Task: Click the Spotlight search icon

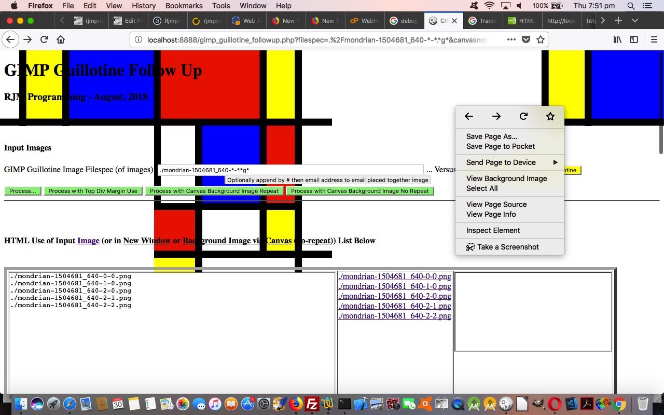Action: pyautogui.click(x=631, y=6)
